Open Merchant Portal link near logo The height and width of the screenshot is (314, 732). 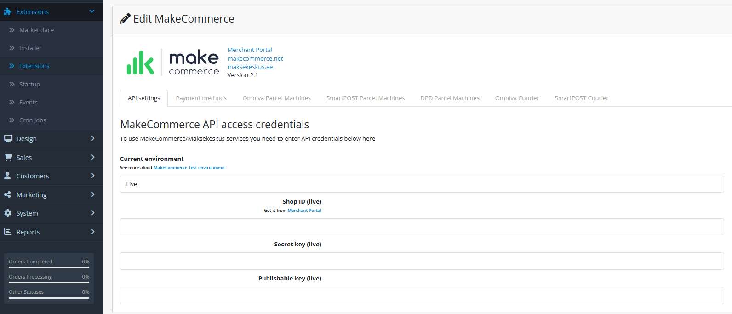(250, 50)
